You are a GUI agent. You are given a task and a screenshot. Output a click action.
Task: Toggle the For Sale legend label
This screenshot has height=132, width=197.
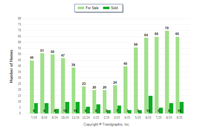pos(93,8)
